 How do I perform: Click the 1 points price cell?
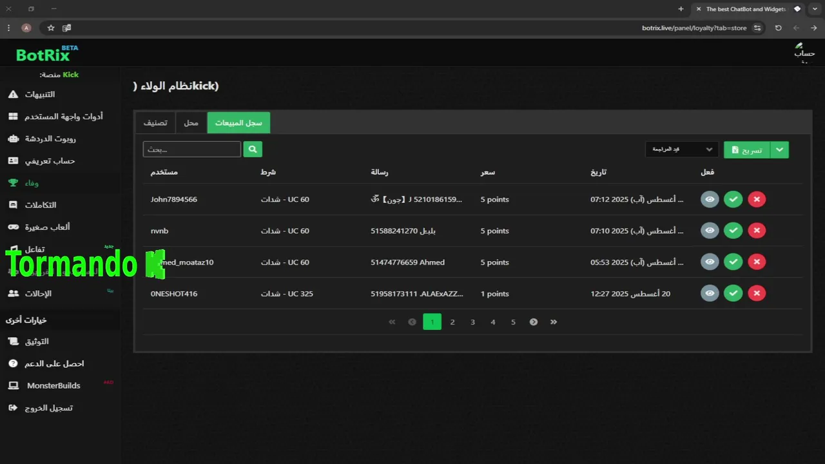[495, 294]
